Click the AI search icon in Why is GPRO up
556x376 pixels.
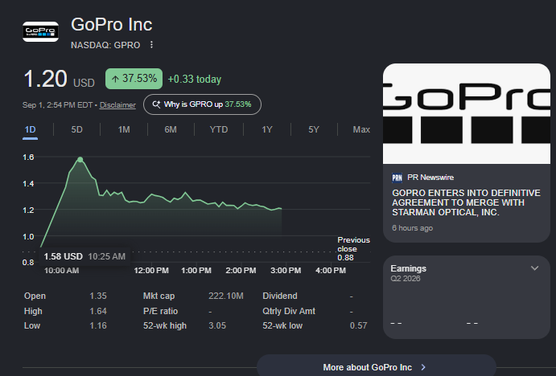(156, 104)
